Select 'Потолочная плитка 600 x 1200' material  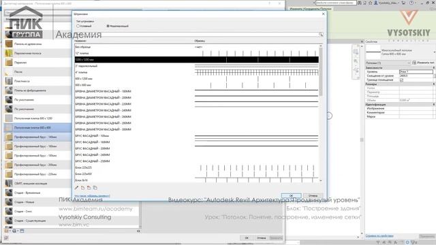[38, 118]
